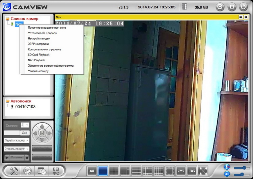253x179 pixels.
Task: Click the disk storage icon in the header
Action: coord(185,7)
